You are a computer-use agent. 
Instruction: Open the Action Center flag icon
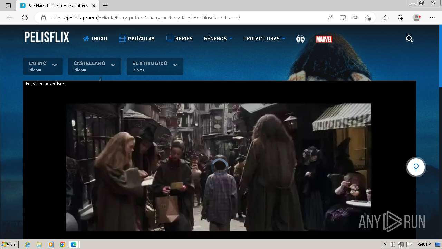(x=409, y=245)
